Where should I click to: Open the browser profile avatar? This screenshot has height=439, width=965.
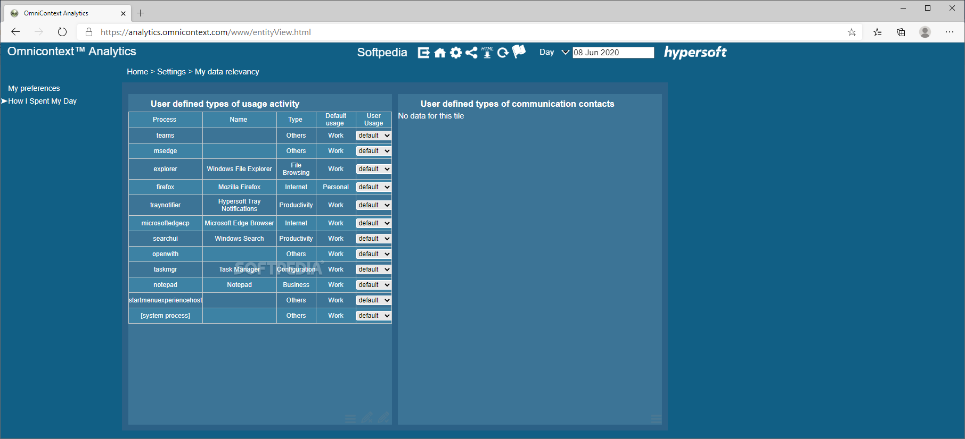(x=925, y=32)
